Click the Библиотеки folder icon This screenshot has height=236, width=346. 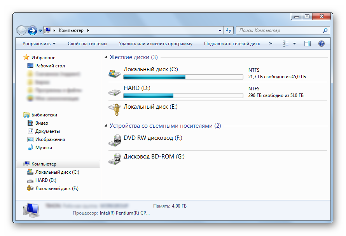26,114
